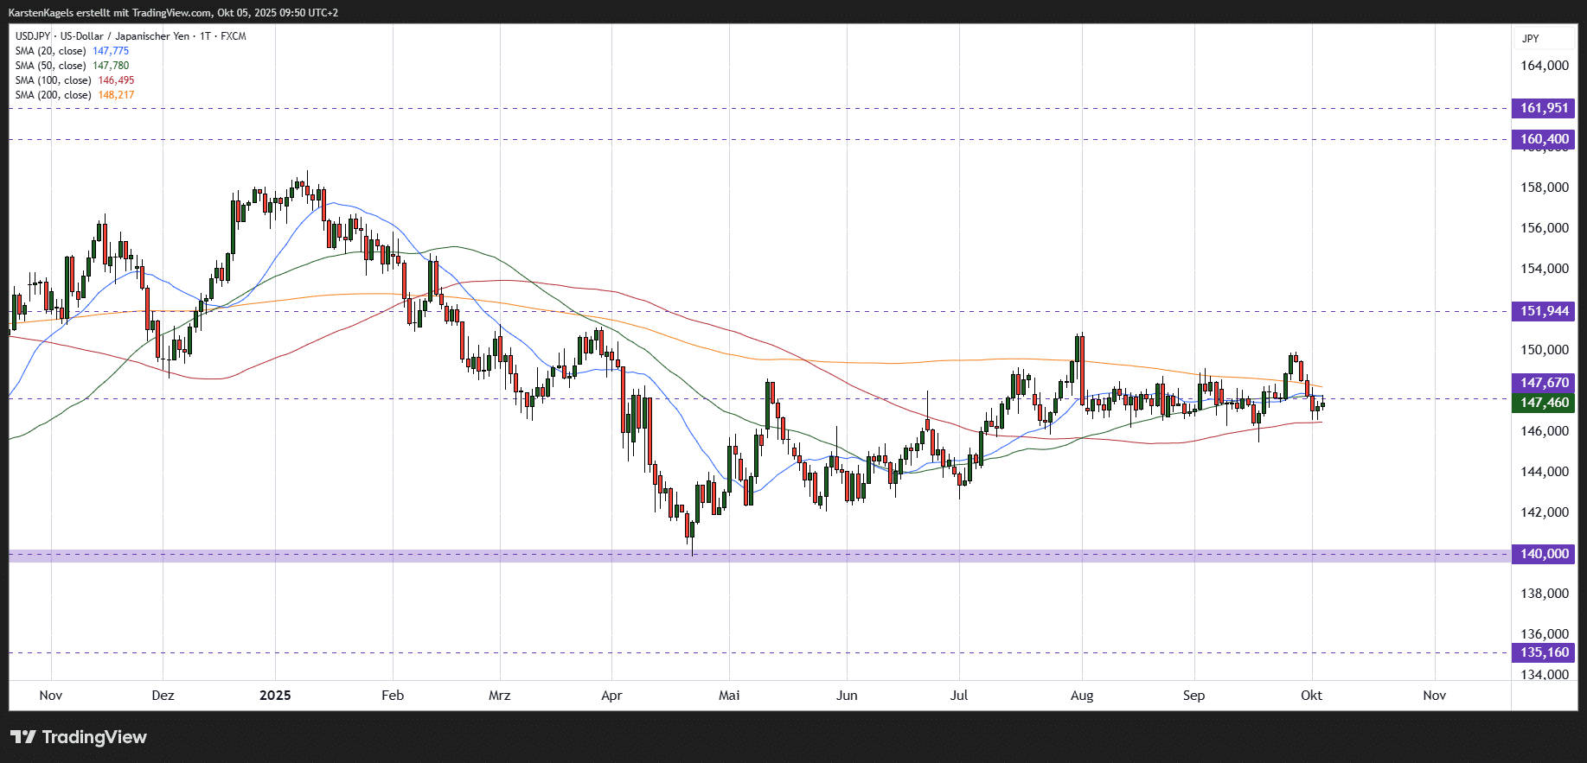Select the Aug label on the time axis
Viewport: 1587px width, 763px height.
[1081, 695]
